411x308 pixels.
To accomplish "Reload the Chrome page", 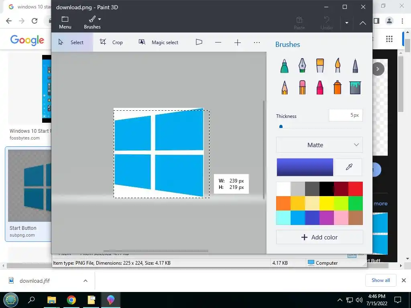I will point(35,21).
